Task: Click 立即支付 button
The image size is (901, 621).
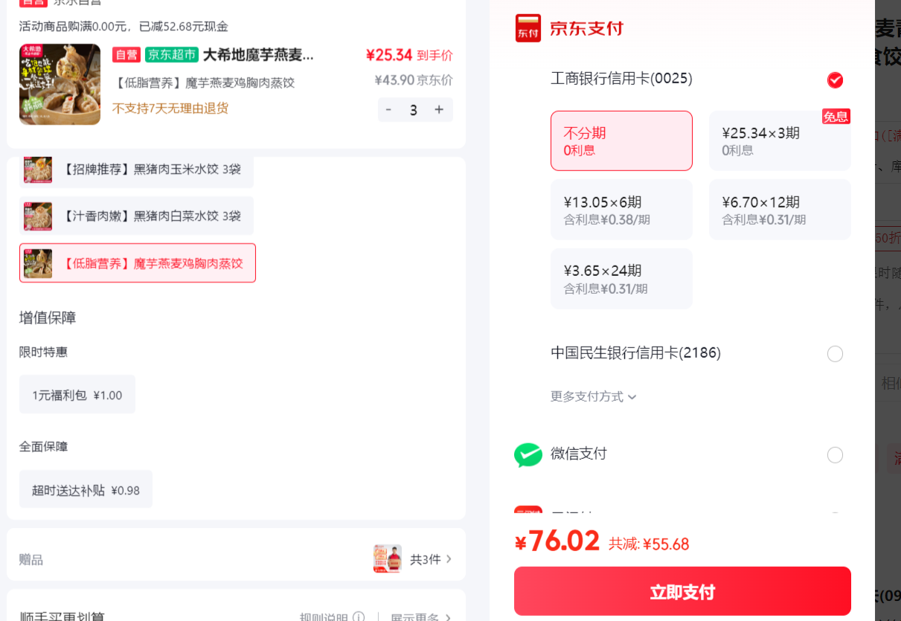Action: click(682, 591)
